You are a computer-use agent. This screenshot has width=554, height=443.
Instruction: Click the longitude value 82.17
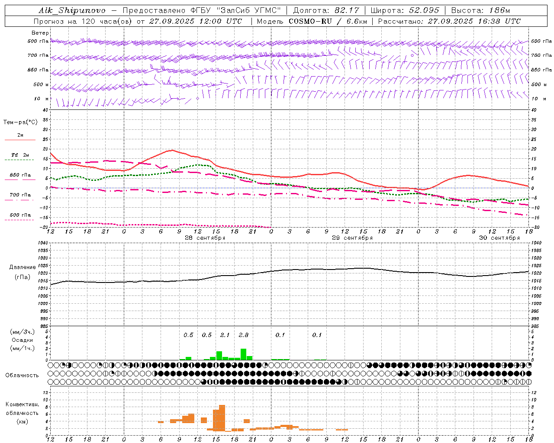[347, 10]
